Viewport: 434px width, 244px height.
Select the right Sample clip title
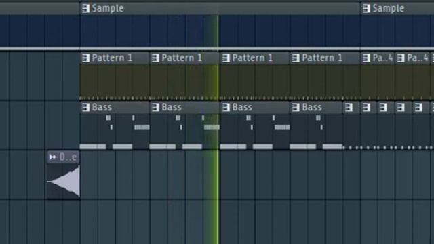tap(389, 9)
